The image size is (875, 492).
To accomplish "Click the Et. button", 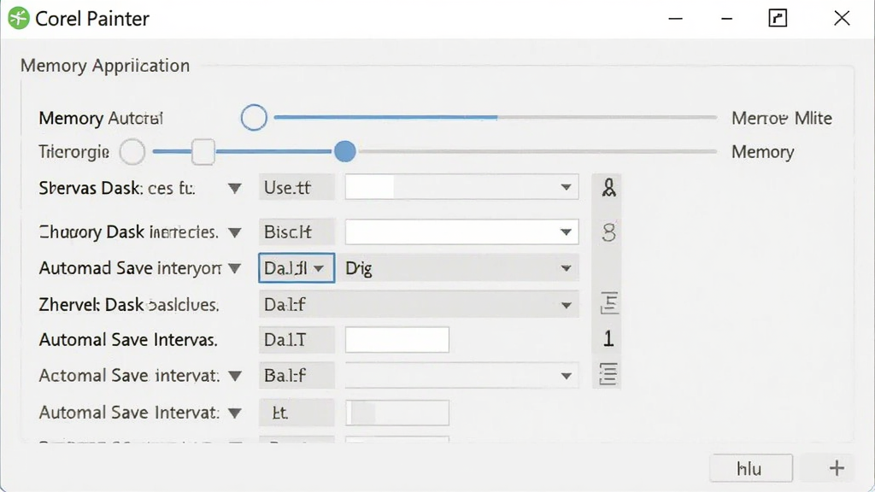I will click(297, 413).
